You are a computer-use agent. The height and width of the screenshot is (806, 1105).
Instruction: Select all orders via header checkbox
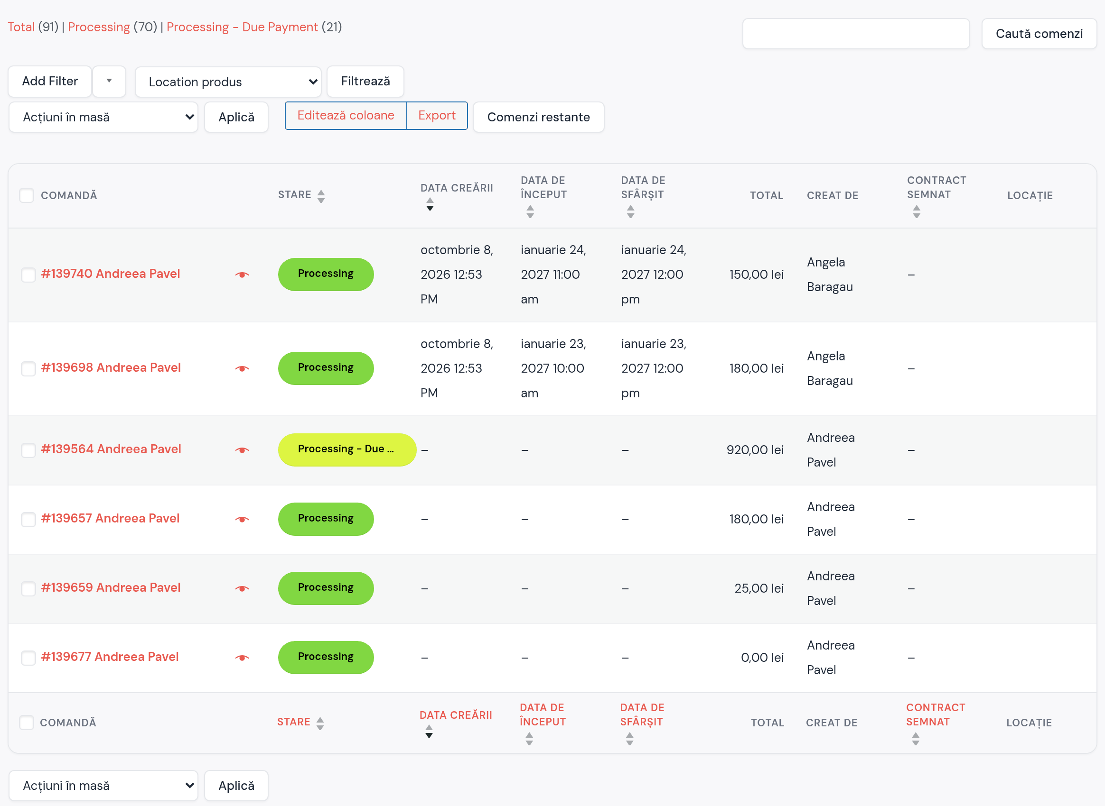click(27, 195)
